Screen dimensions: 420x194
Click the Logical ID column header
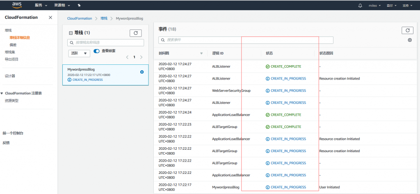tap(218, 53)
